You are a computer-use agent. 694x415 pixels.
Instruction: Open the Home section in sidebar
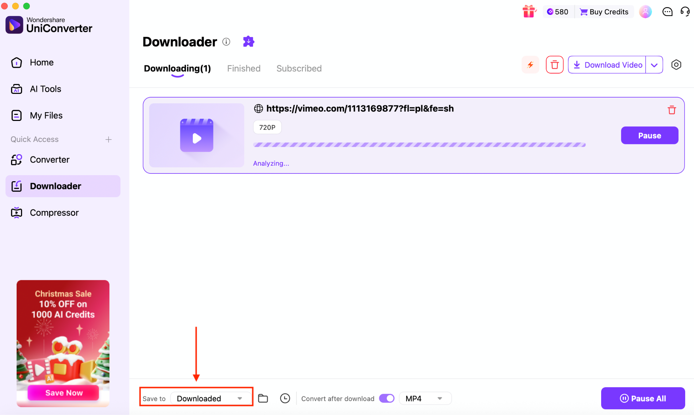click(41, 62)
